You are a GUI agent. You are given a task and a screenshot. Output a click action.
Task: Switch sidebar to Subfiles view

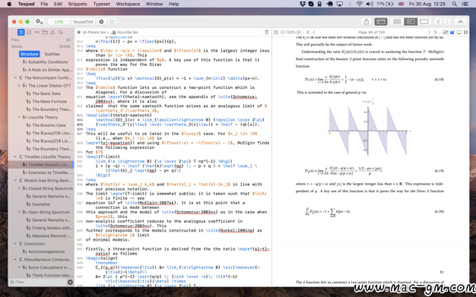click(x=52, y=54)
